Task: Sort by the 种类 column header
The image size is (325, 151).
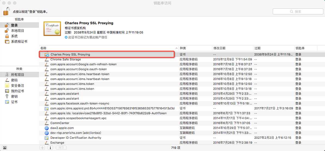Action: coord(195,48)
